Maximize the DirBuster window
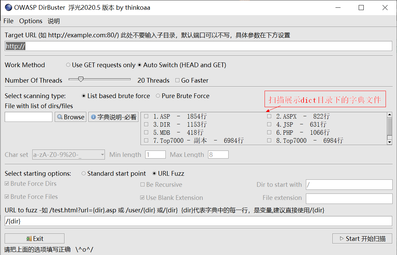The image size is (397, 255). click(361, 8)
